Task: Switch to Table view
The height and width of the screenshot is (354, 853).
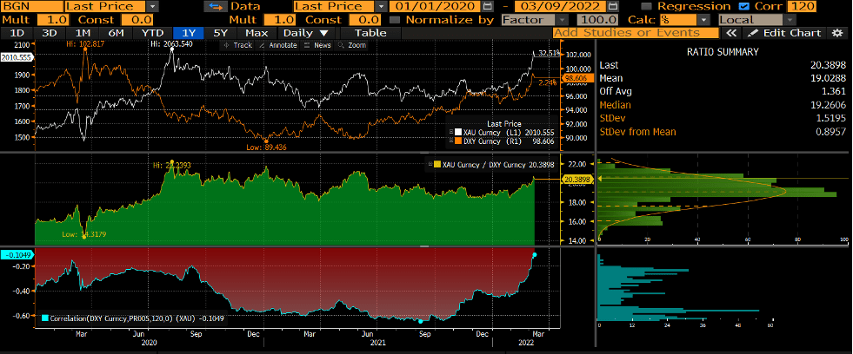Action: pyautogui.click(x=370, y=33)
